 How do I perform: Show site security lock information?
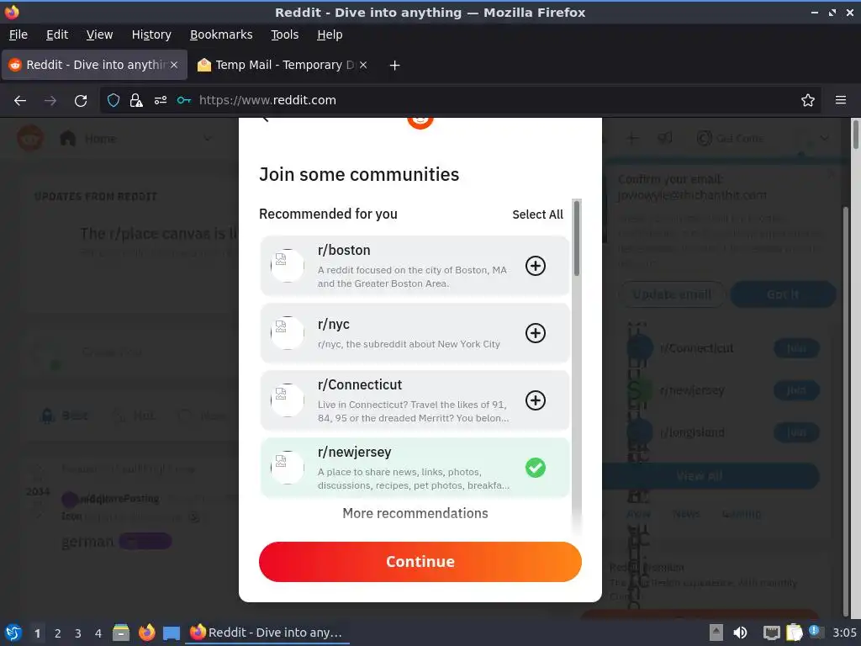136,100
